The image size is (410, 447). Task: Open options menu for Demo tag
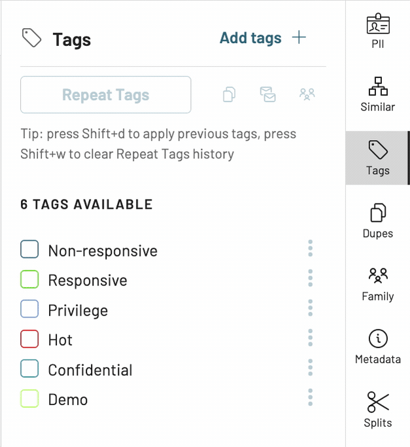coord(310,397)
